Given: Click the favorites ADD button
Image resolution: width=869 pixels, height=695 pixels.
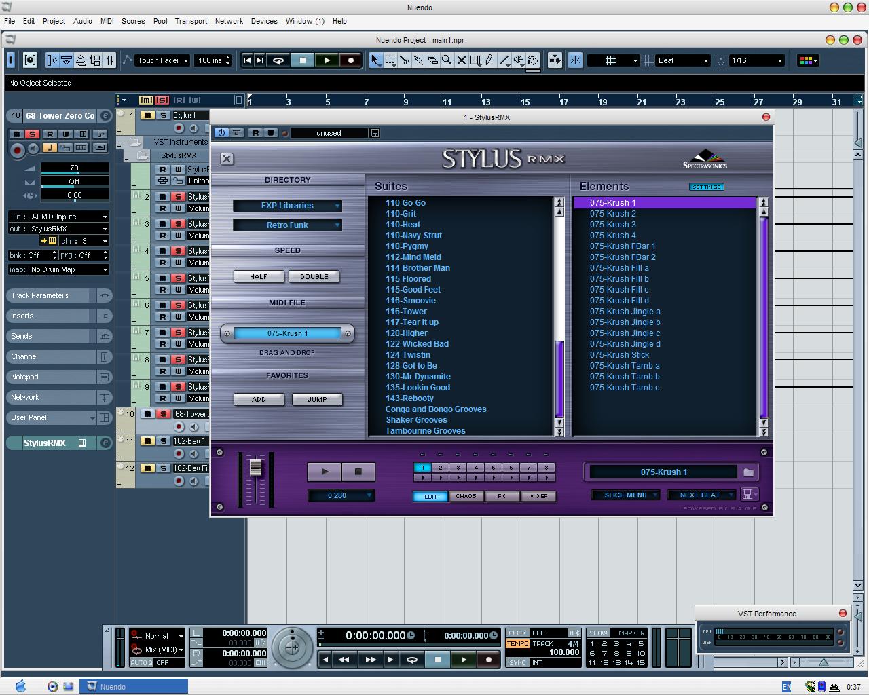Looking at the screenshot, I should pyautogui.click(x=259, y=399).
